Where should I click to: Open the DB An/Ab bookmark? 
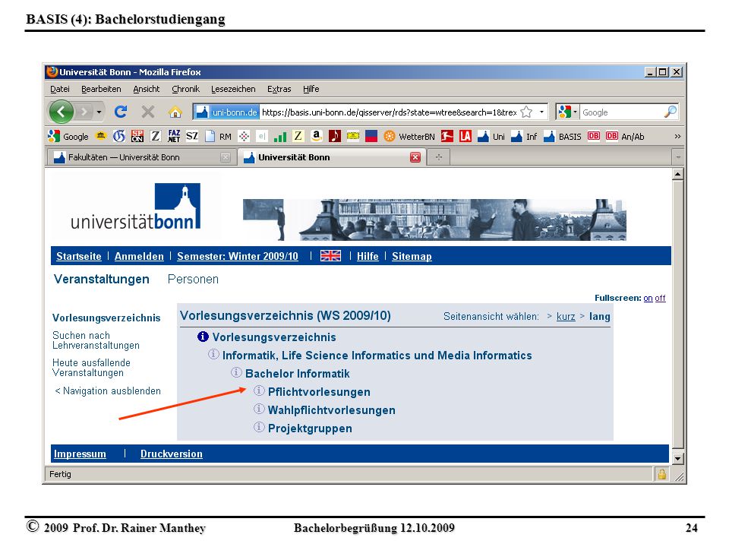625,136
